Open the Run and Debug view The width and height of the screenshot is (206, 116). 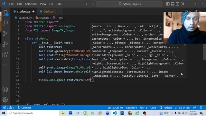5,44
